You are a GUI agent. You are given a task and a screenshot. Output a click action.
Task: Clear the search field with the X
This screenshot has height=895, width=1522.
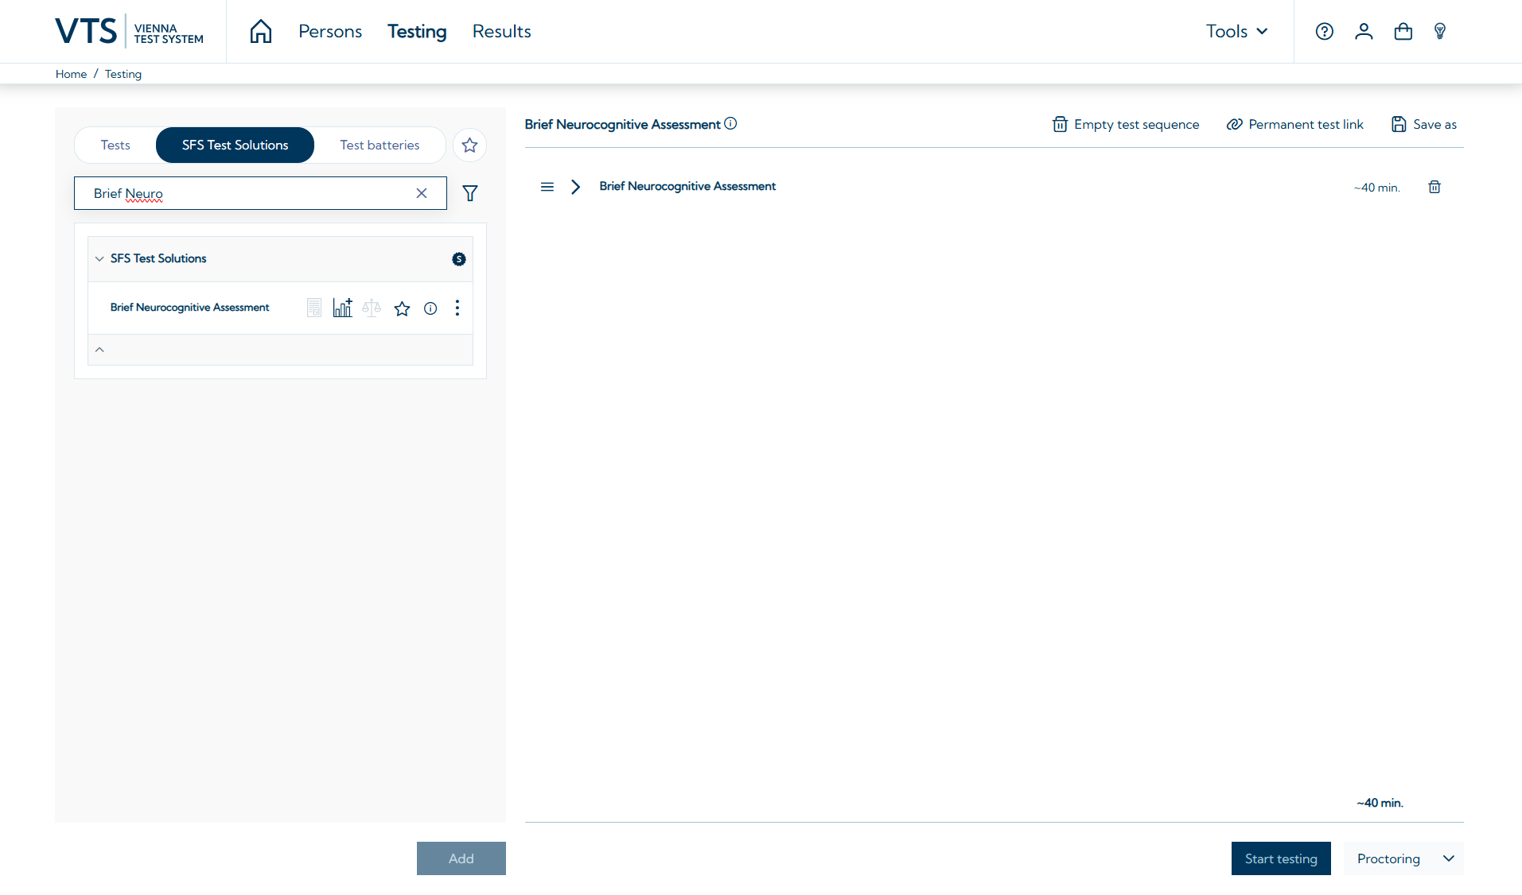[422, 193]
